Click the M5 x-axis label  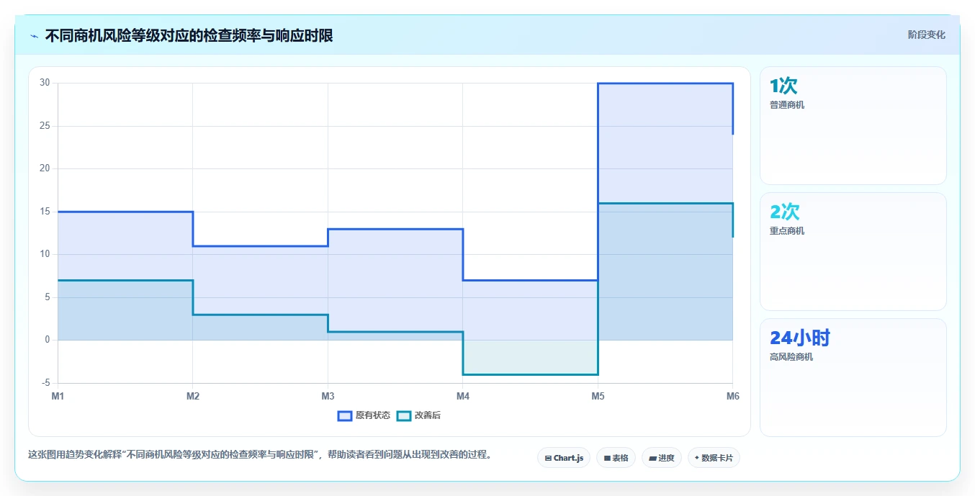click(x=598, y=396)
